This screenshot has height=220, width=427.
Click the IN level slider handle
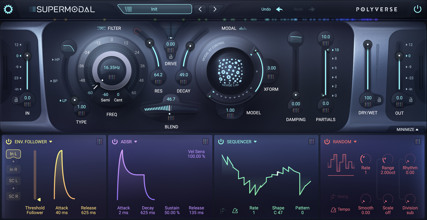[27, 56]
